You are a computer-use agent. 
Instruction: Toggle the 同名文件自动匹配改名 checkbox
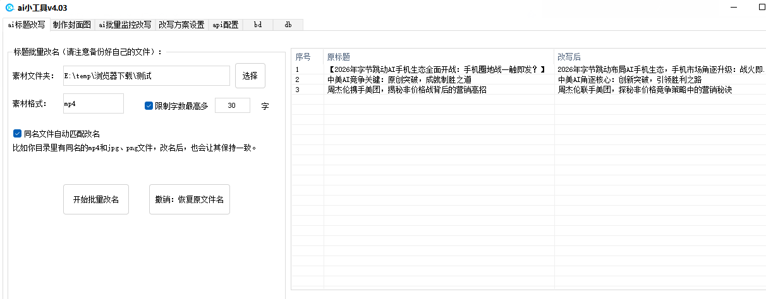pos(17,134)
